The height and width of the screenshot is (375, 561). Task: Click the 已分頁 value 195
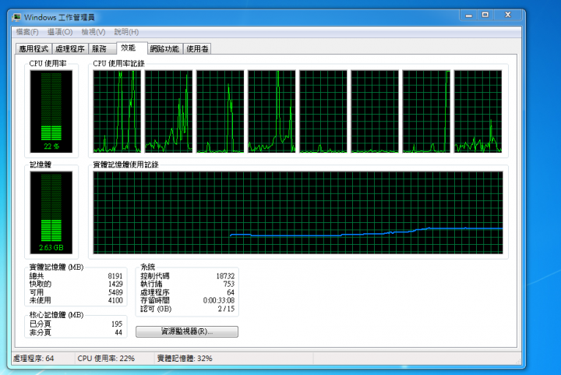[x=117, y=324]
